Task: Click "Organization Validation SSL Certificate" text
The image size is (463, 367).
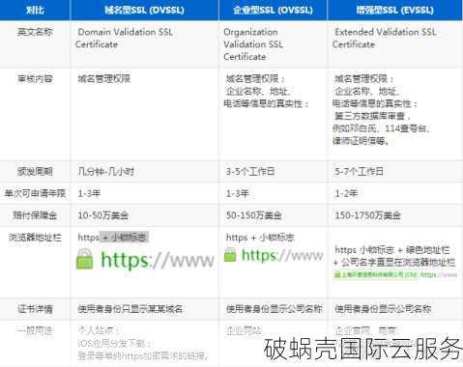Action: pos(253,44)
